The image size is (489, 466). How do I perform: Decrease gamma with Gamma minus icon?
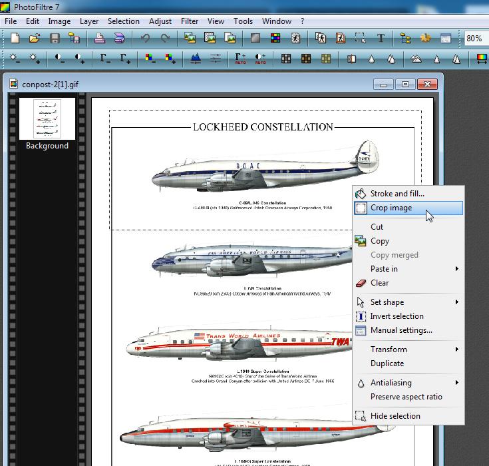[105, 59]
